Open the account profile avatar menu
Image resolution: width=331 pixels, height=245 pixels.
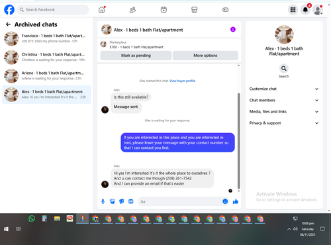tap(318, 10)
